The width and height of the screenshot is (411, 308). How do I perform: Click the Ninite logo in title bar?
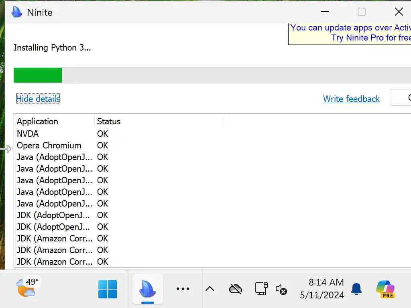coord(17,12)
